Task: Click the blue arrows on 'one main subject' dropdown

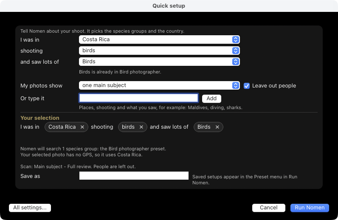Action: pos(236,85)
